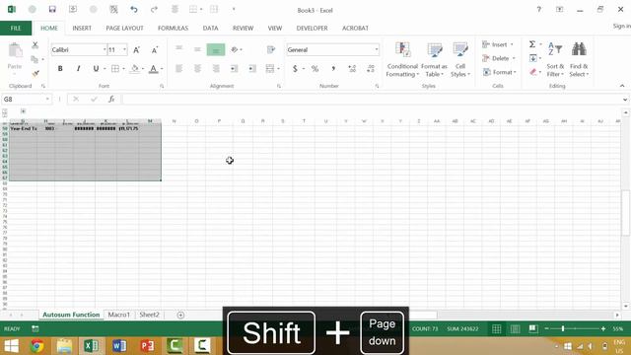Apply percent style
This screenshot has height=355, width=631.
pos(315,69)
